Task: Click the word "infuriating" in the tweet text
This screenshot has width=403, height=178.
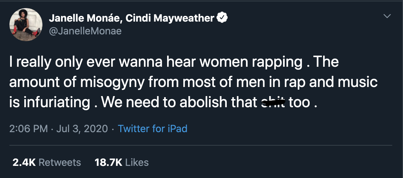Action: pyautogui.click(x=57, y=102)
